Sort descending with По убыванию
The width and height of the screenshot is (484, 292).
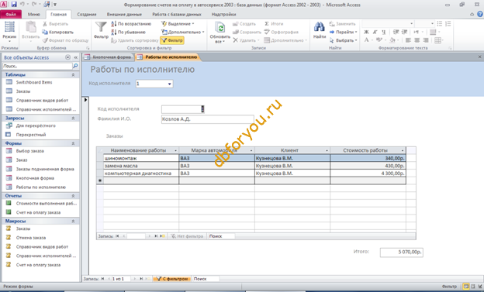[x=128, y=32]
